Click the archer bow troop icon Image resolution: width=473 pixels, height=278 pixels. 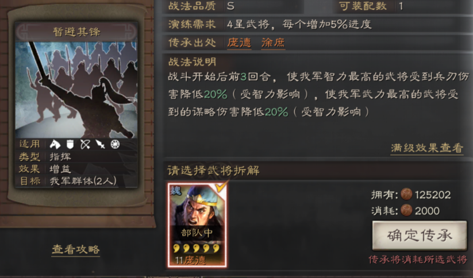tap(86, 144)
